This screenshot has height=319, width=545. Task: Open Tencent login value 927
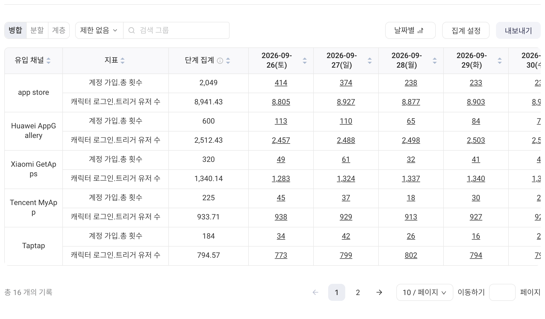[x=476, y=217]
